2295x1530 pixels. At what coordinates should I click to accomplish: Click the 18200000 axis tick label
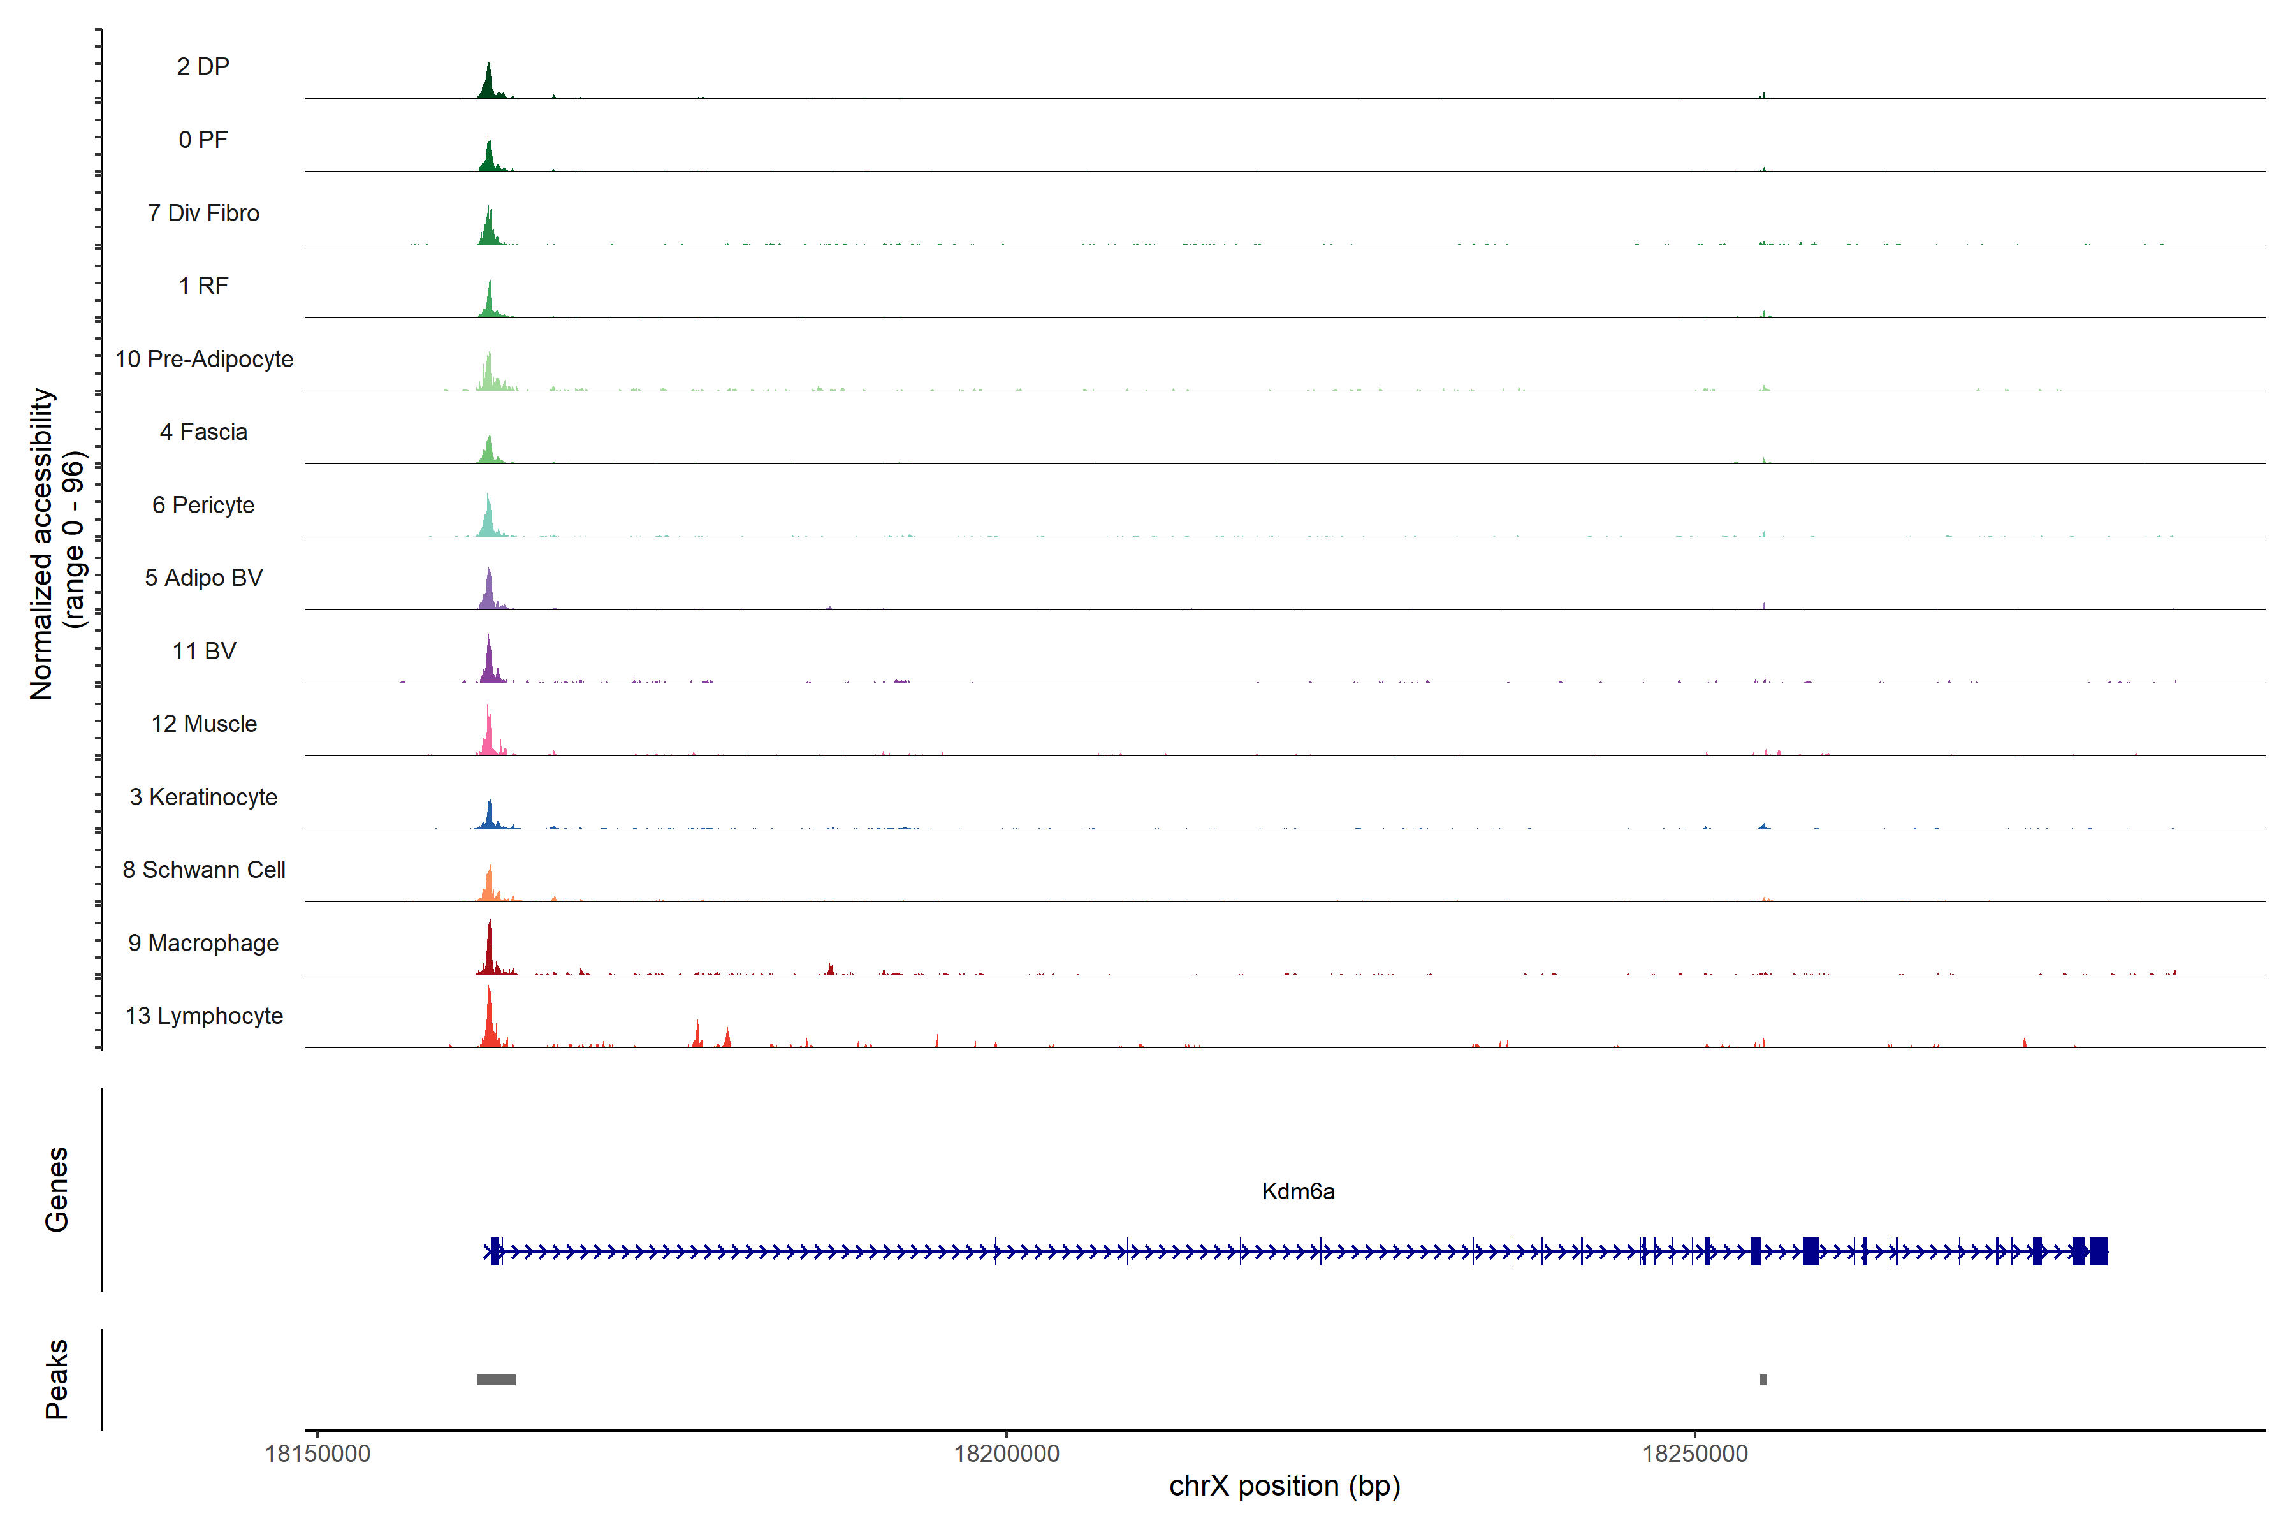[1006, 1454]
